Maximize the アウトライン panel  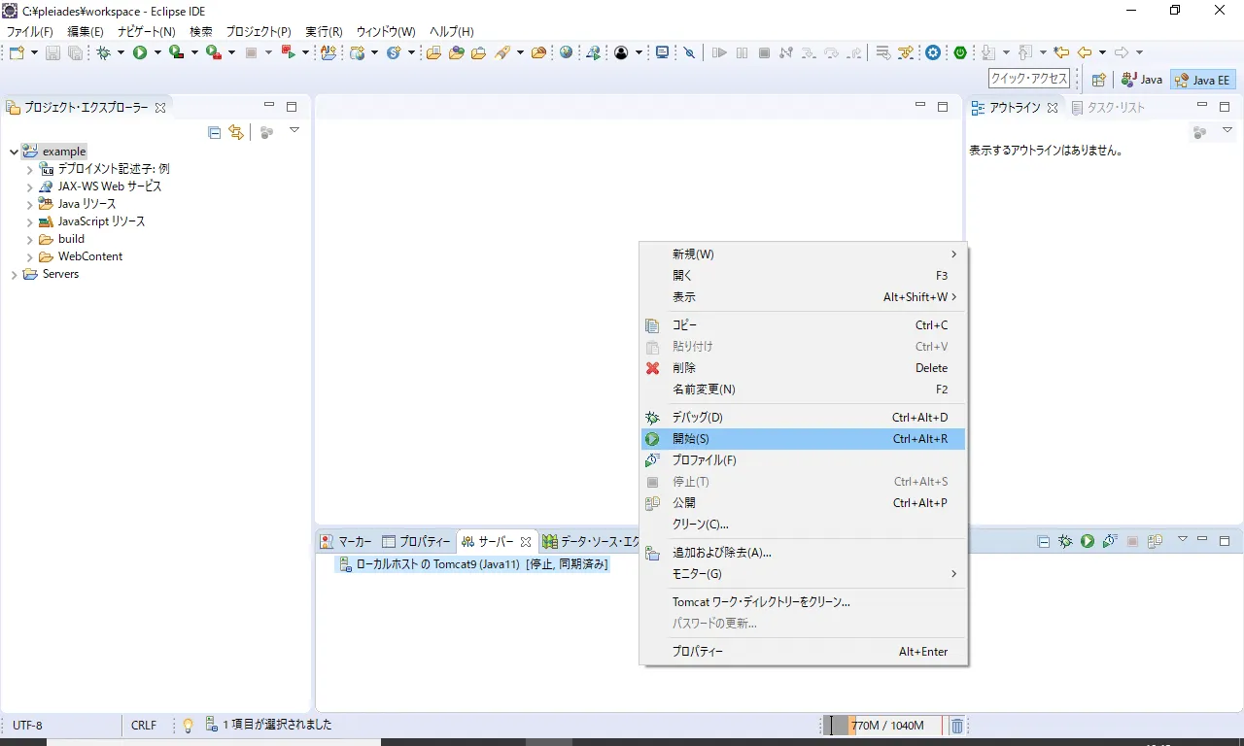click(x=1225, y=107)
